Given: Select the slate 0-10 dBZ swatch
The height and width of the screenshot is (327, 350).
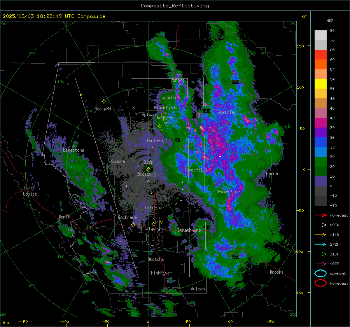Looking at the screenshot, I should point(320,181).
